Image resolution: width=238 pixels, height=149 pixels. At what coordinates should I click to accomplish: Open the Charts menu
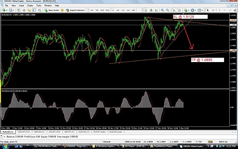[x=30, y=6]
